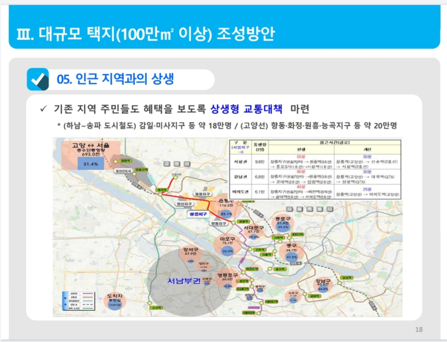Click the 서대문구 district label
This screenshot has height=342, width=447.
coord(253,228)
